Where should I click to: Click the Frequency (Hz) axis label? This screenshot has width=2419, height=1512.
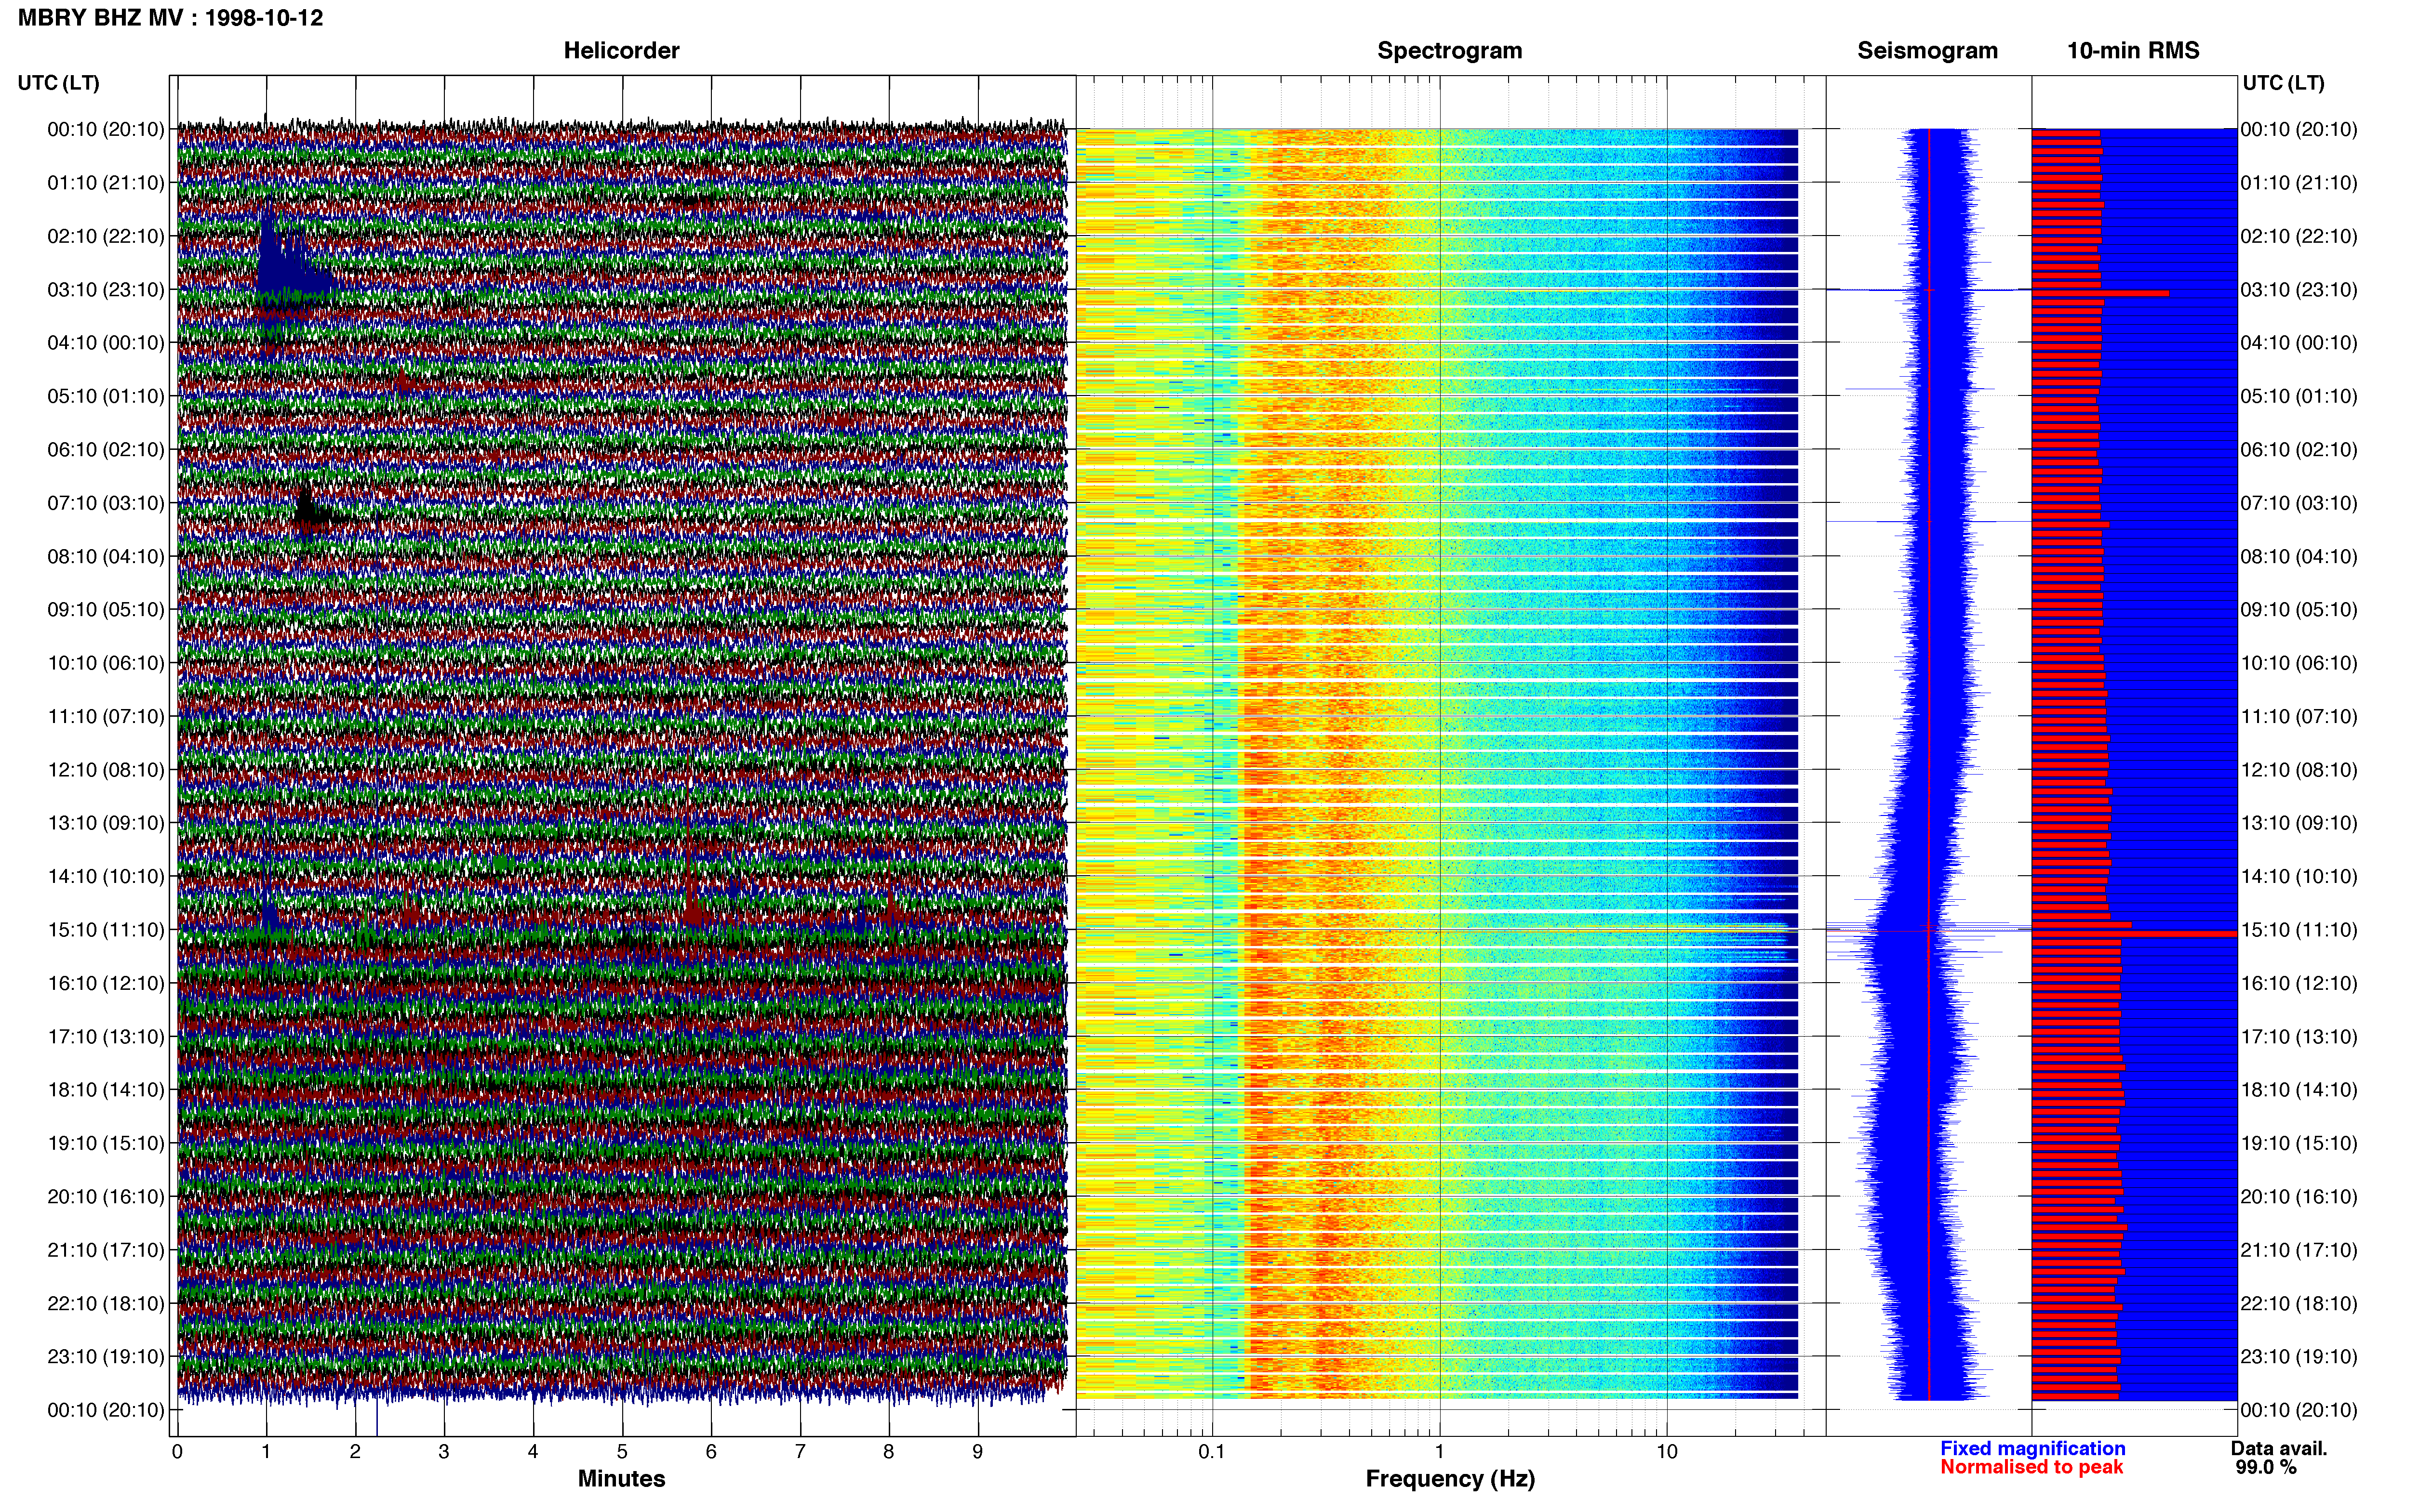[1450, 1479]
